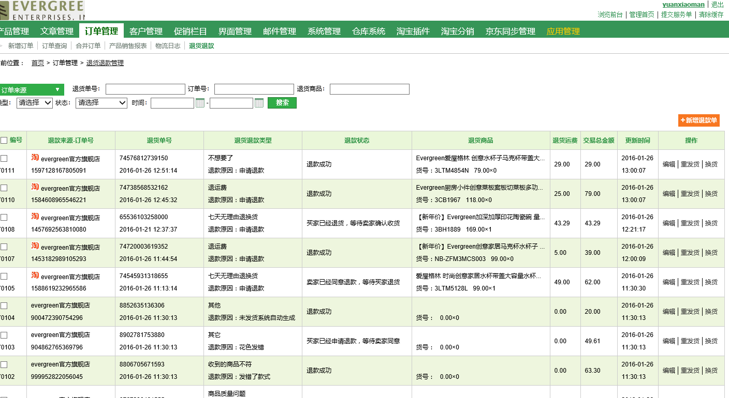Click 换货 for return 8852635136306
The image size is (729, 398).
[x=711, y=312]
